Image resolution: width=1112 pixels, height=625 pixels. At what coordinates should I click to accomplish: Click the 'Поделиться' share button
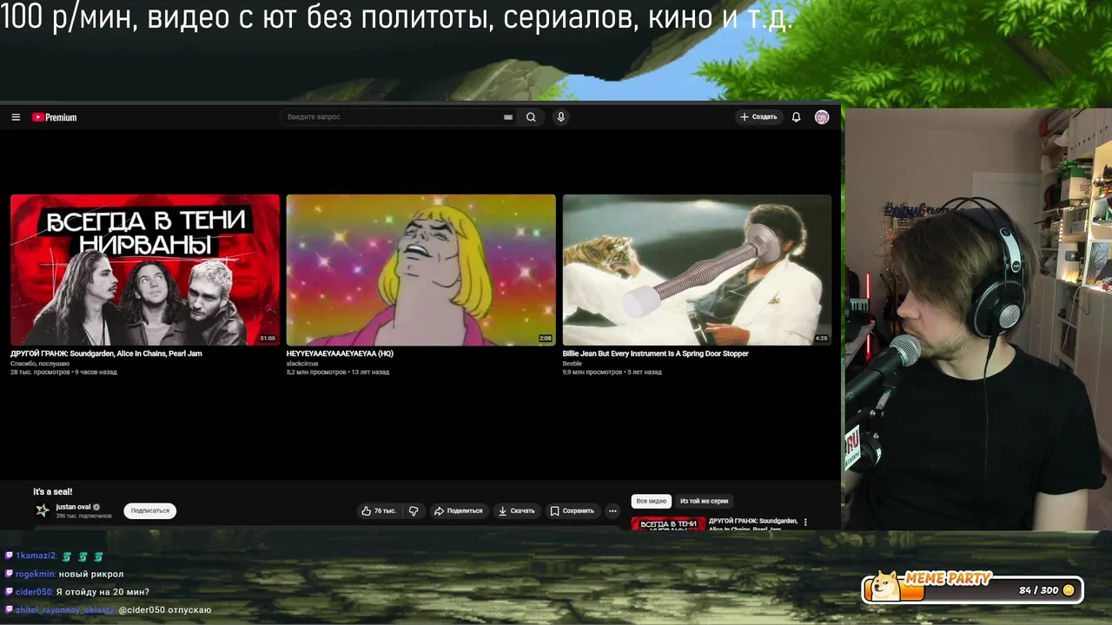point(458,511)
